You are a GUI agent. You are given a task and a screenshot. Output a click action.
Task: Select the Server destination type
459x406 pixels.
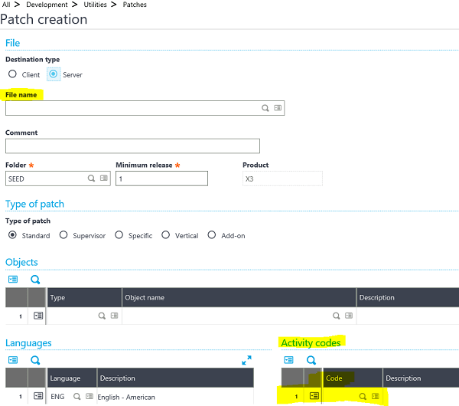(x=54, y=74)
